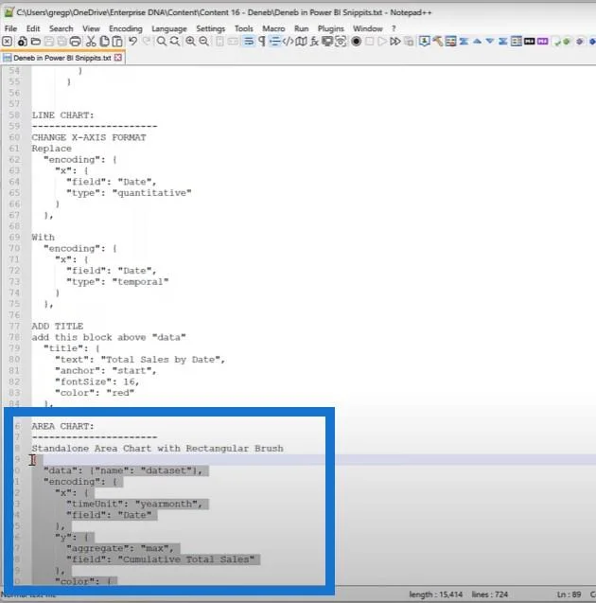This screenshot has height=603, width=596.
Task: Open the Tools menu
Action: pos(244,28)
